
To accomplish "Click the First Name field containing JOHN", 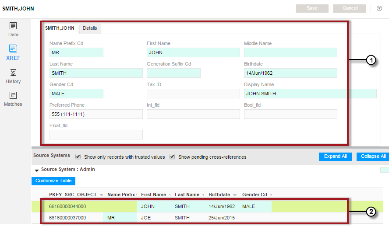I will (193, 52).
